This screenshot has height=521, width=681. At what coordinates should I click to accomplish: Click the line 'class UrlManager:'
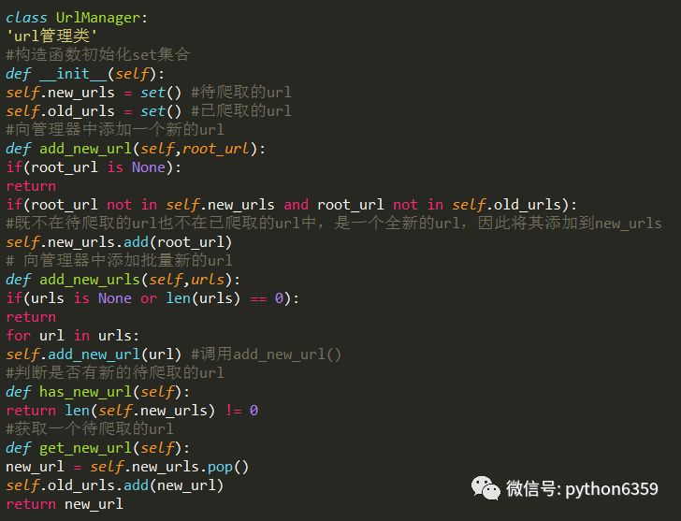tap(77, 18)
